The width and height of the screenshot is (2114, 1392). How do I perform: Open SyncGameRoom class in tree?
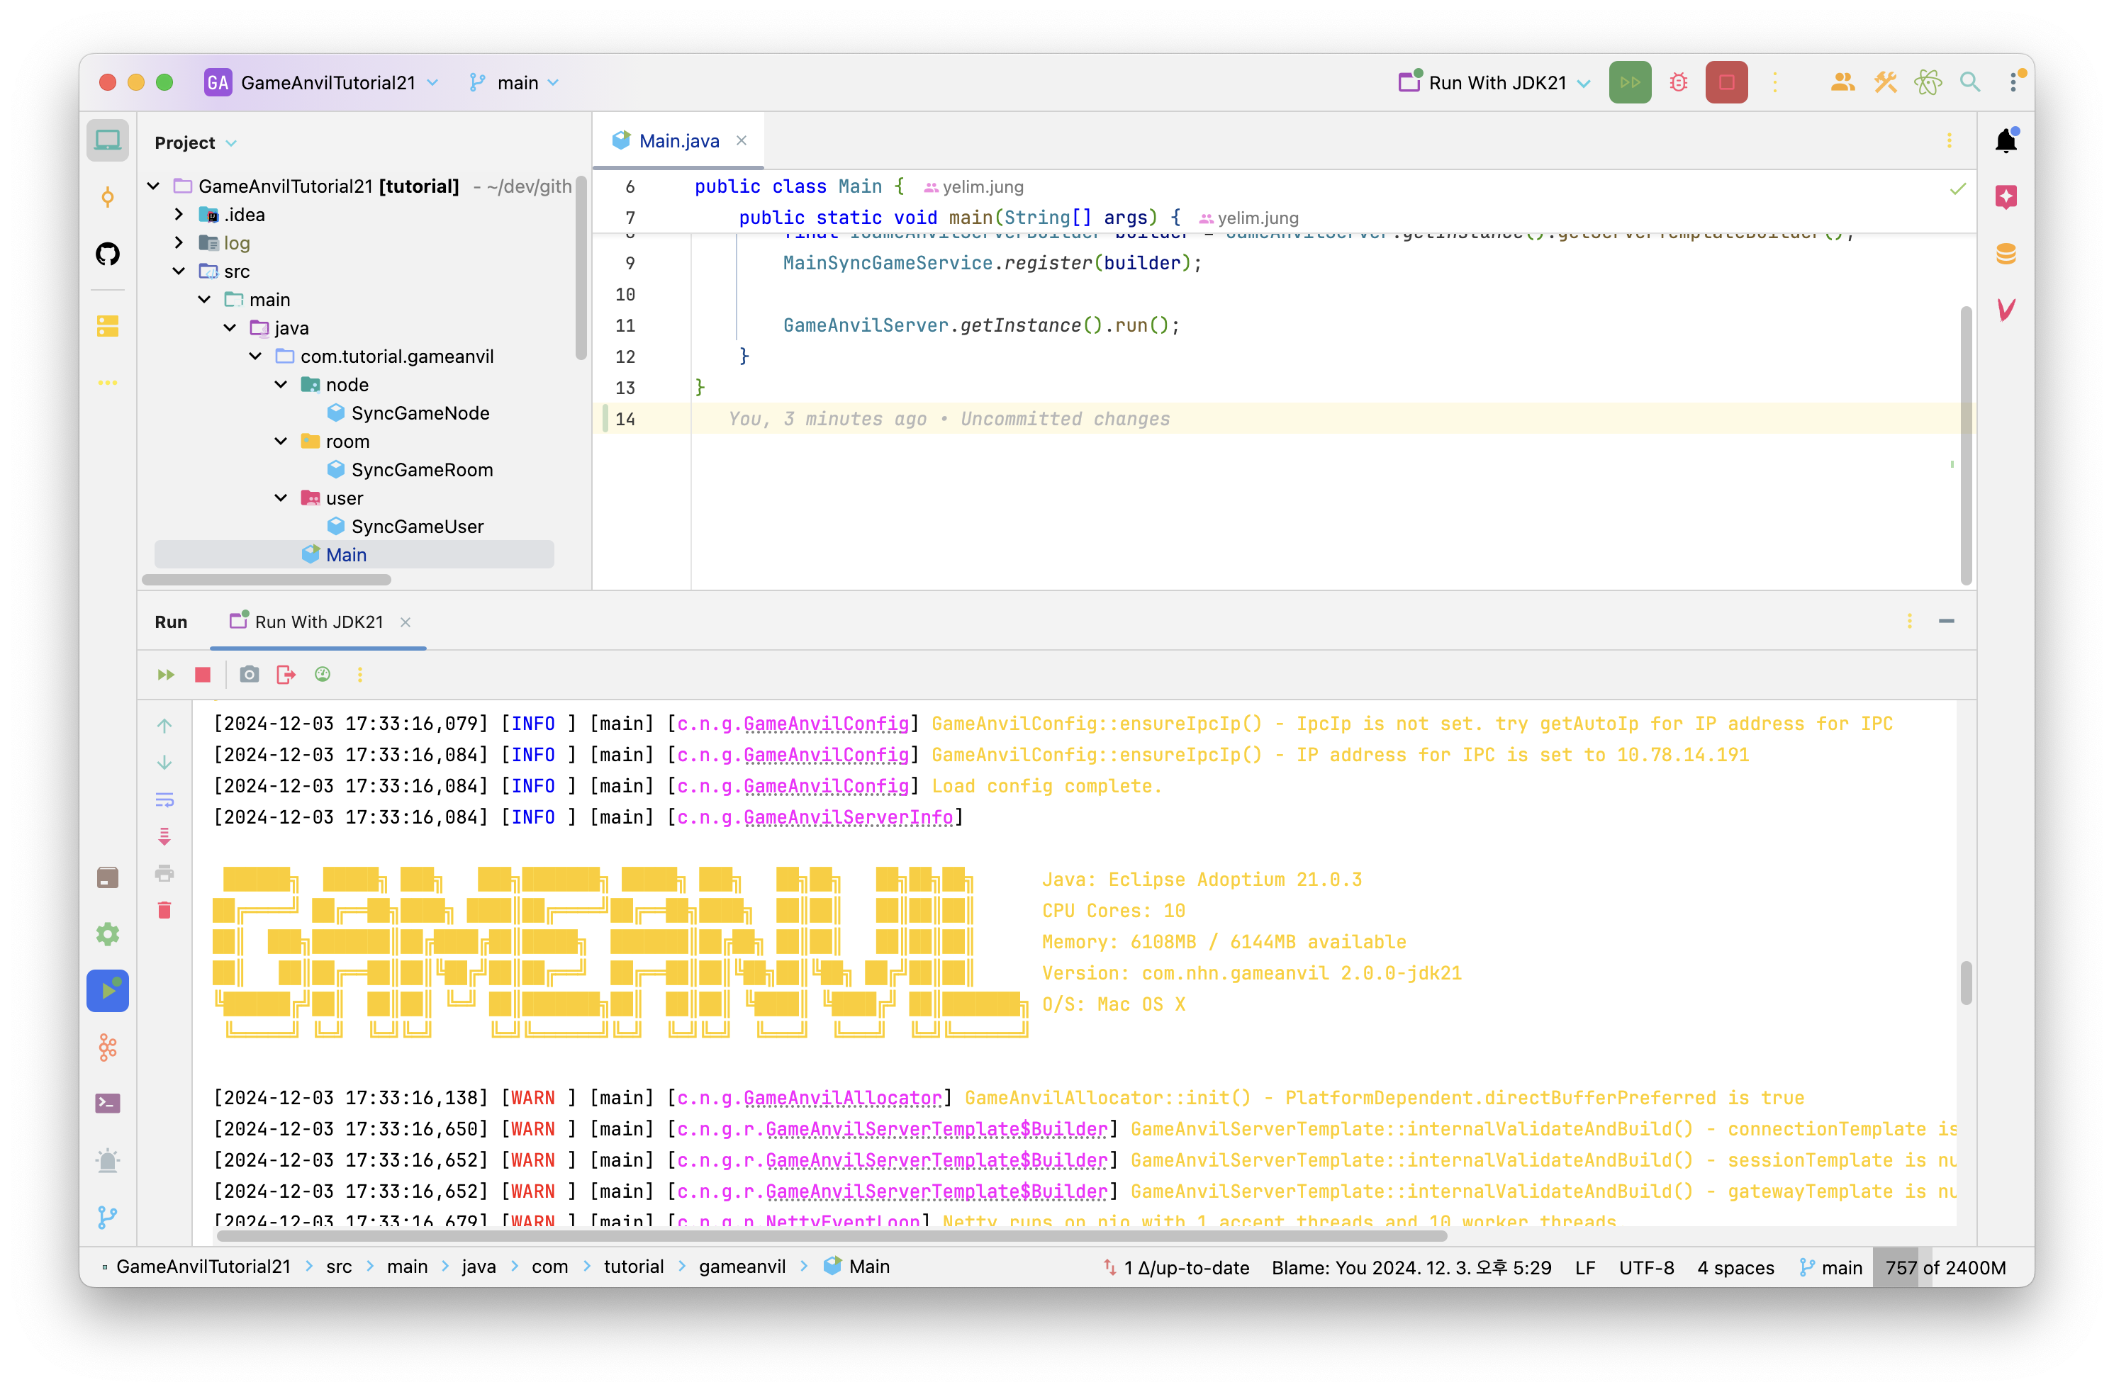421,471
